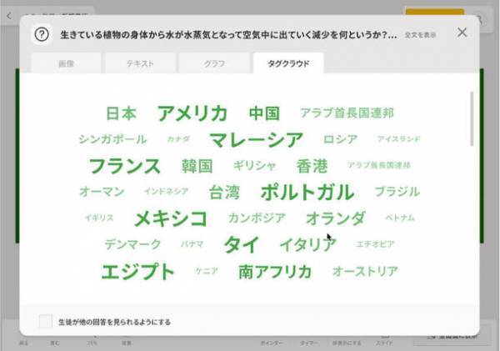Click the 台湾 tag

click(224, 193)
